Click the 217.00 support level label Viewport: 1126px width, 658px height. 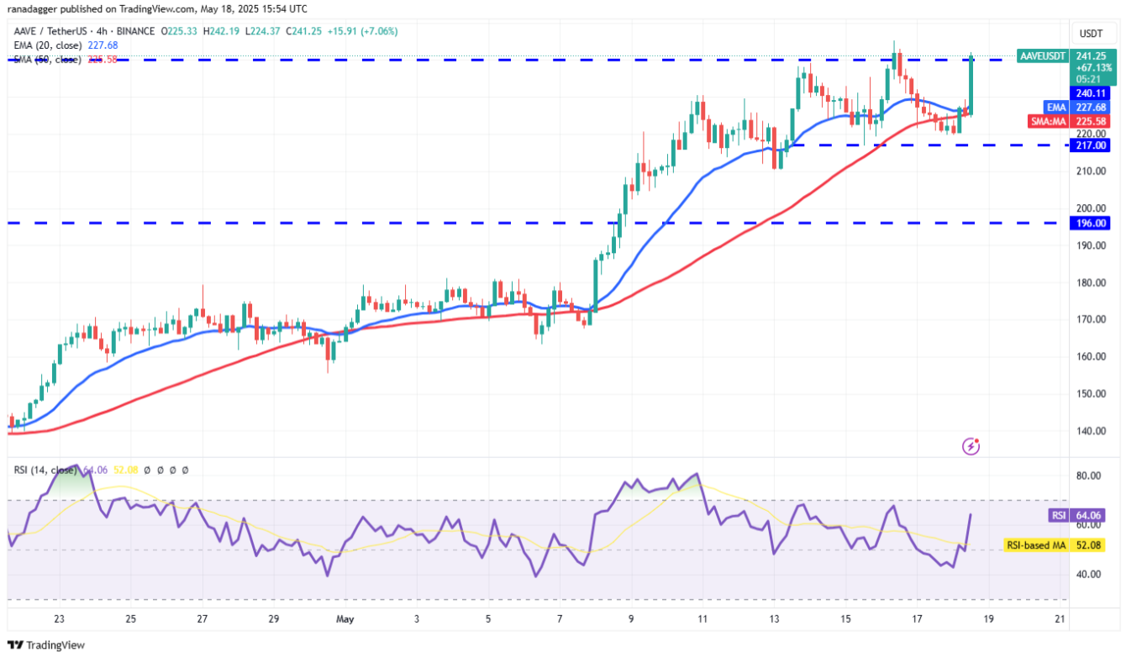(1089, 145)
